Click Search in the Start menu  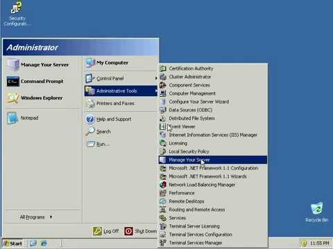click(x=121, y=131)
